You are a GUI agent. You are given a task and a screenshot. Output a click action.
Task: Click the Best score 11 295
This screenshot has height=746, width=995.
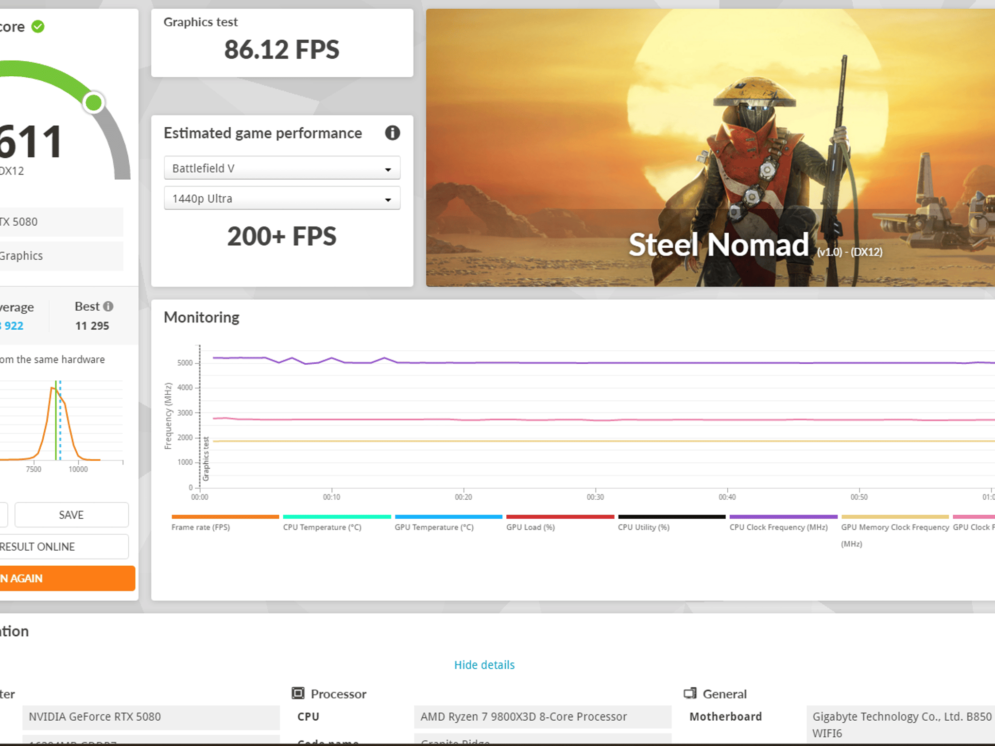tap(92, 326)
